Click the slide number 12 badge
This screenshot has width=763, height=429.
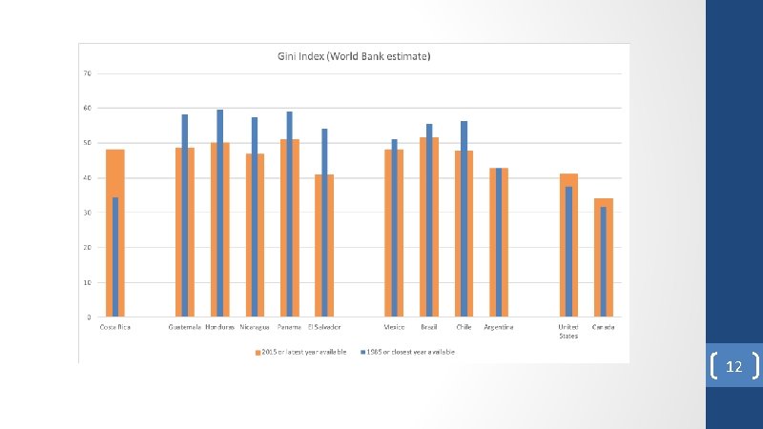coord(734,366)
